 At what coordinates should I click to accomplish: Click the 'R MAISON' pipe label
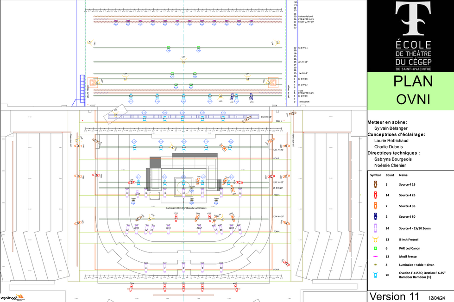(x=304, y=102)
